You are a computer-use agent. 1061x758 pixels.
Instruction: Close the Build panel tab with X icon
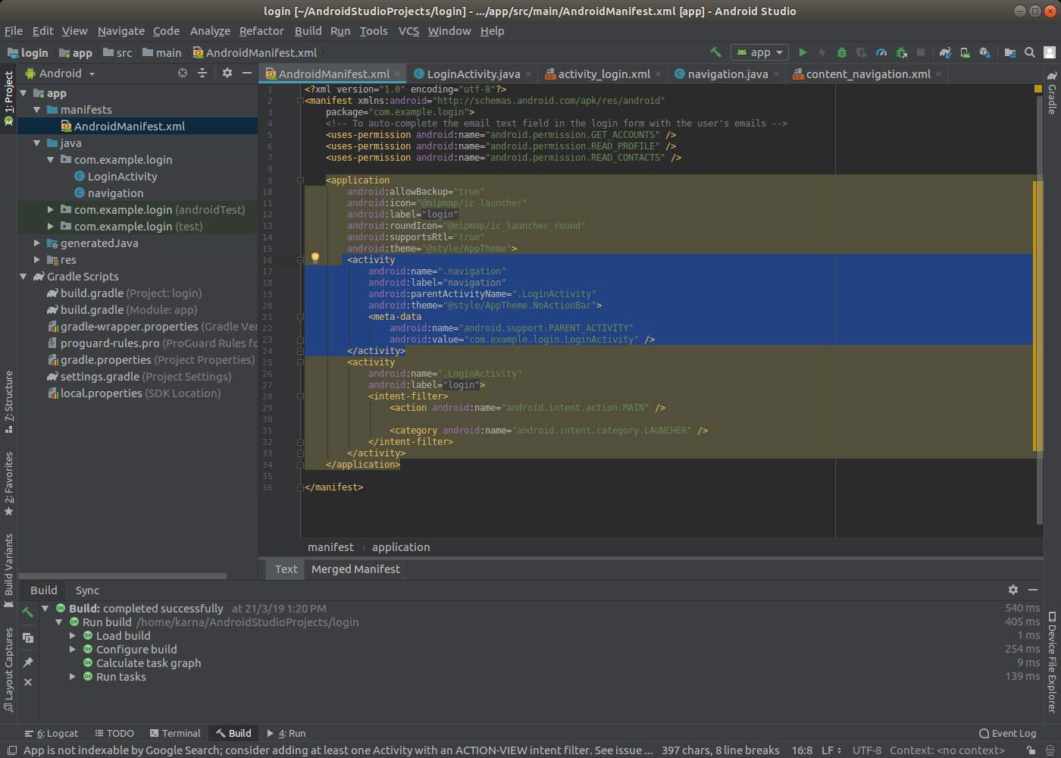point(28,682)
